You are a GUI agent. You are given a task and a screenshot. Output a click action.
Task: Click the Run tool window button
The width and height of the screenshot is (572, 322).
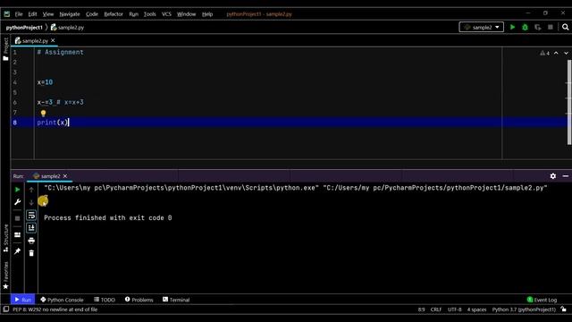(x=22, y=300)
